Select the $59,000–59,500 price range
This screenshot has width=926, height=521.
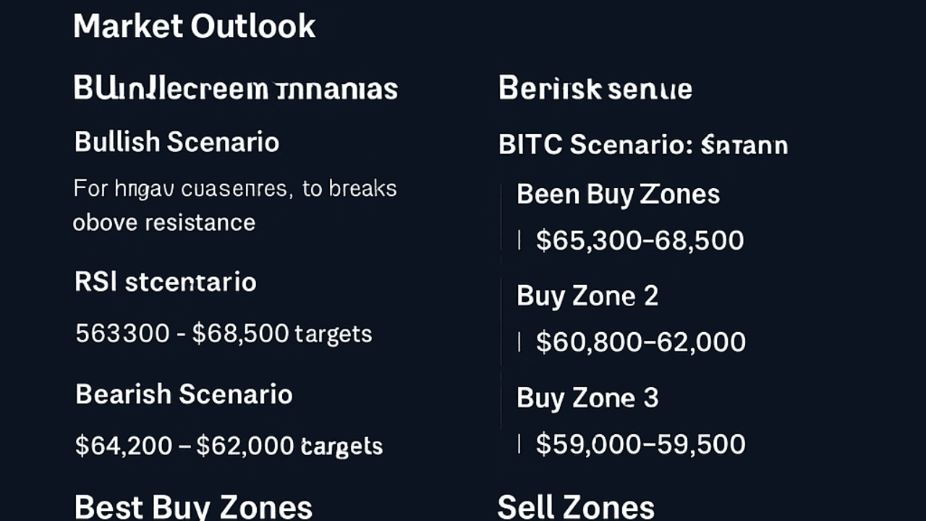tap(640, 444)
